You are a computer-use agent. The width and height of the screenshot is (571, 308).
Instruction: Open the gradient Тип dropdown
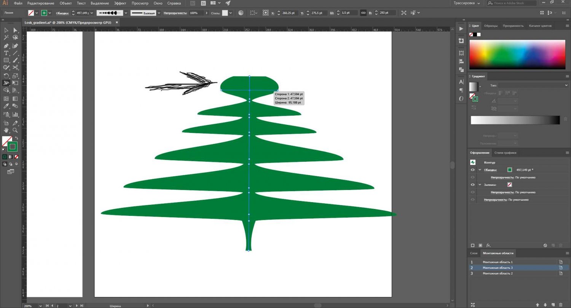[x=533, y=86]
